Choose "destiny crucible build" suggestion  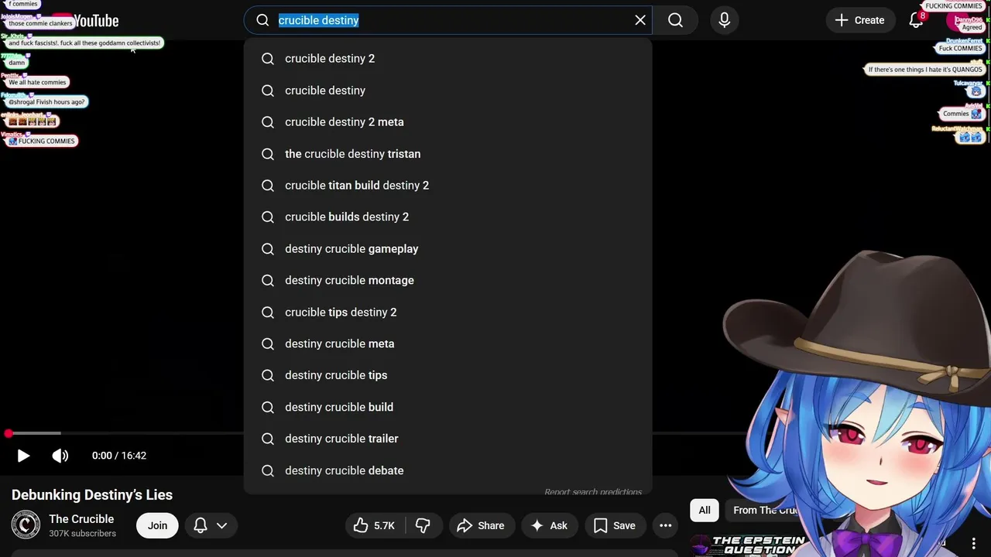(447, 407)
